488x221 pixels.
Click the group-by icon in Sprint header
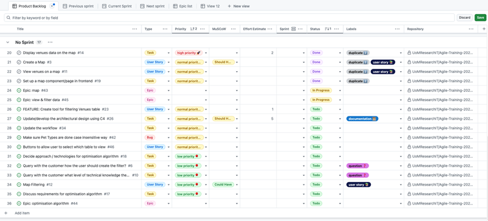[293, 29]
